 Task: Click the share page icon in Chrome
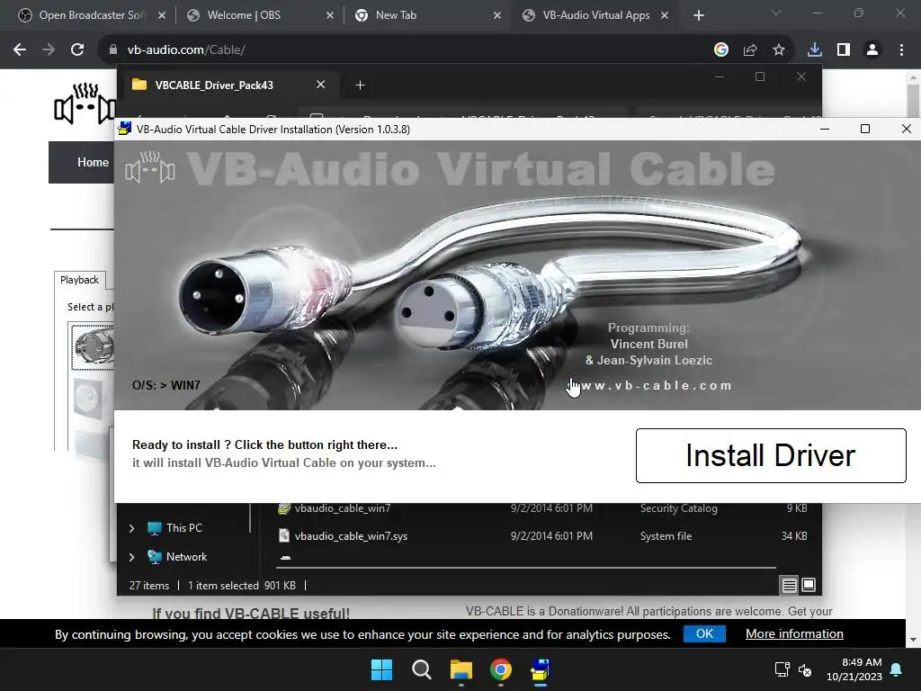point(750,50)
